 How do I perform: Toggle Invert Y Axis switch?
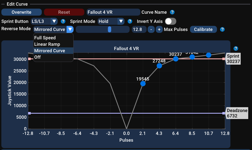coord(171,21)
